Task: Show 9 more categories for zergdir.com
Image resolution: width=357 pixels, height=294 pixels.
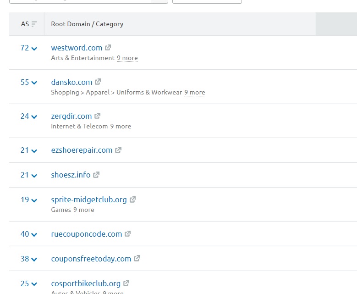Action: [x=121, y=127]
